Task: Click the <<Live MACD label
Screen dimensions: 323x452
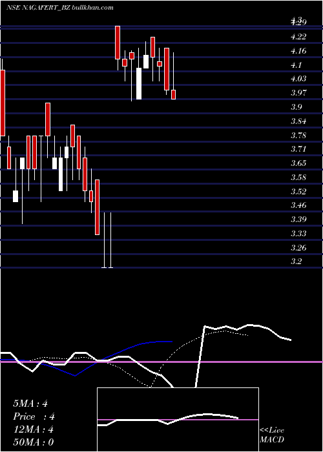Action: (x=272, y=435)
